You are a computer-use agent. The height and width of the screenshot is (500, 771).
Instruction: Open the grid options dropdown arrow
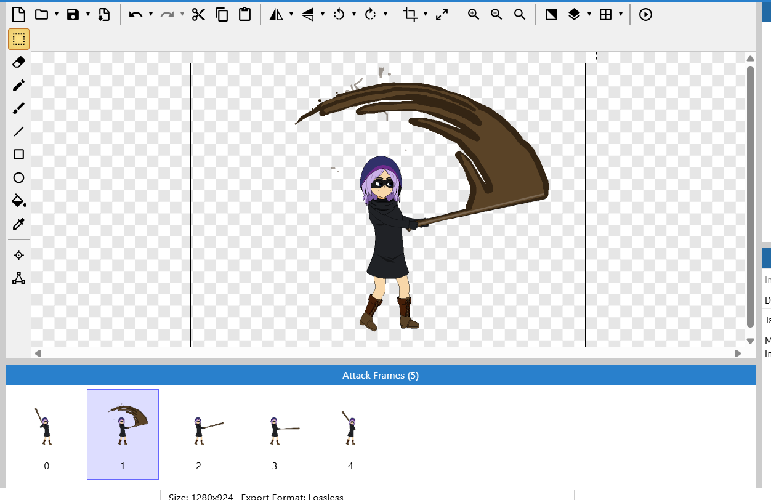[621, 14]
